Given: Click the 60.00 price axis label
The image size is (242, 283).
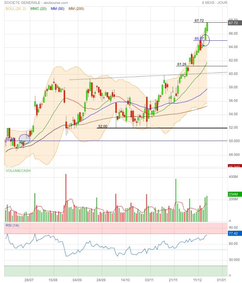Looking at the screenshot, I should click(233, 74).
